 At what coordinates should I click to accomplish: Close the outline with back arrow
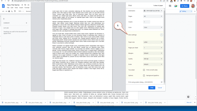[x=4, y=19]
